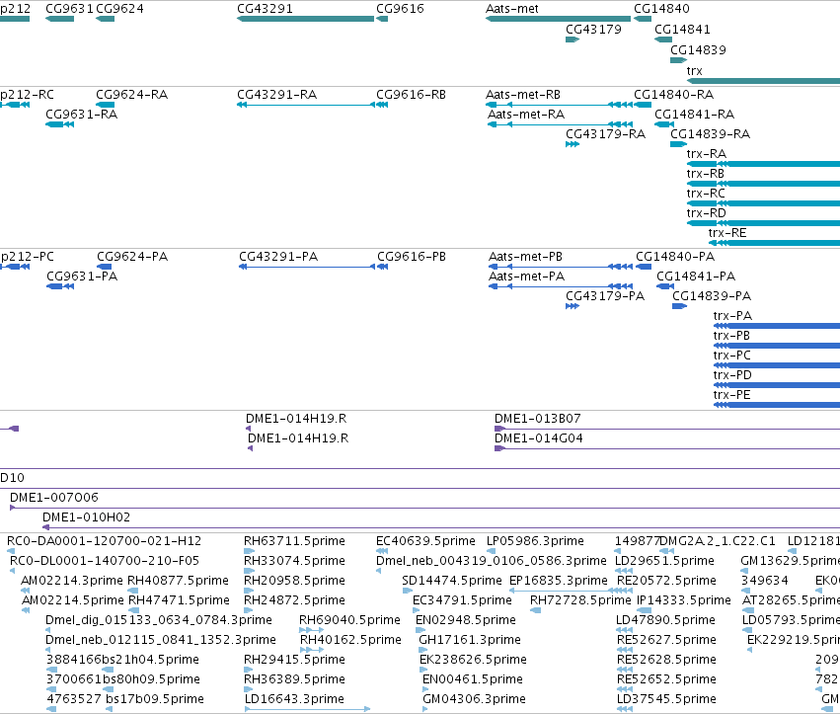Click EST RC0-DA0001-120700-021-H12
This screenshot has height=714, width=840.
click(104, 541)
